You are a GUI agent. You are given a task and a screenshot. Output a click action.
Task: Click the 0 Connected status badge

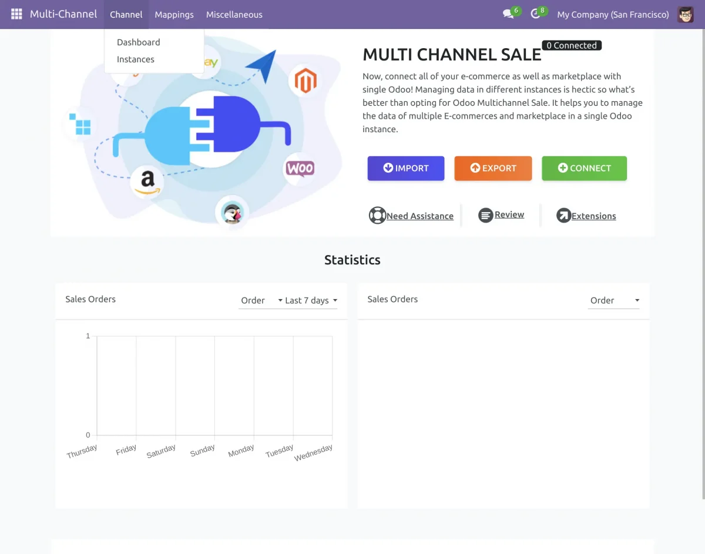point(570,45)
